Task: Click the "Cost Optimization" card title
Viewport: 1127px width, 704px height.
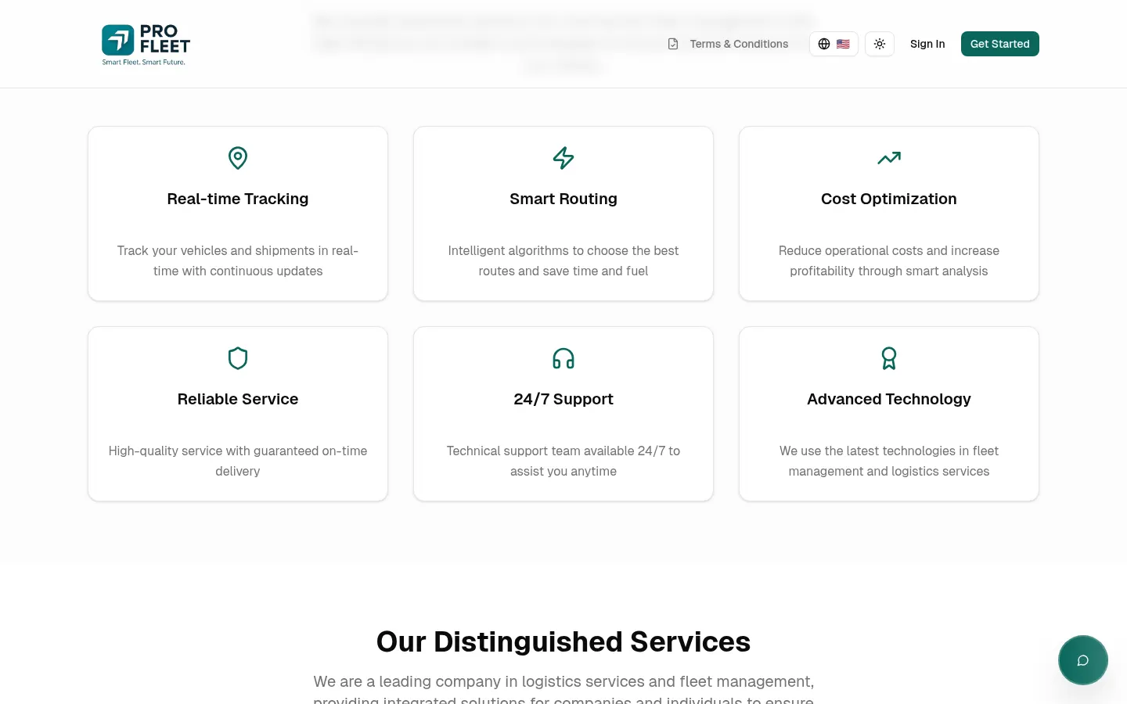Action: point(889,199)
